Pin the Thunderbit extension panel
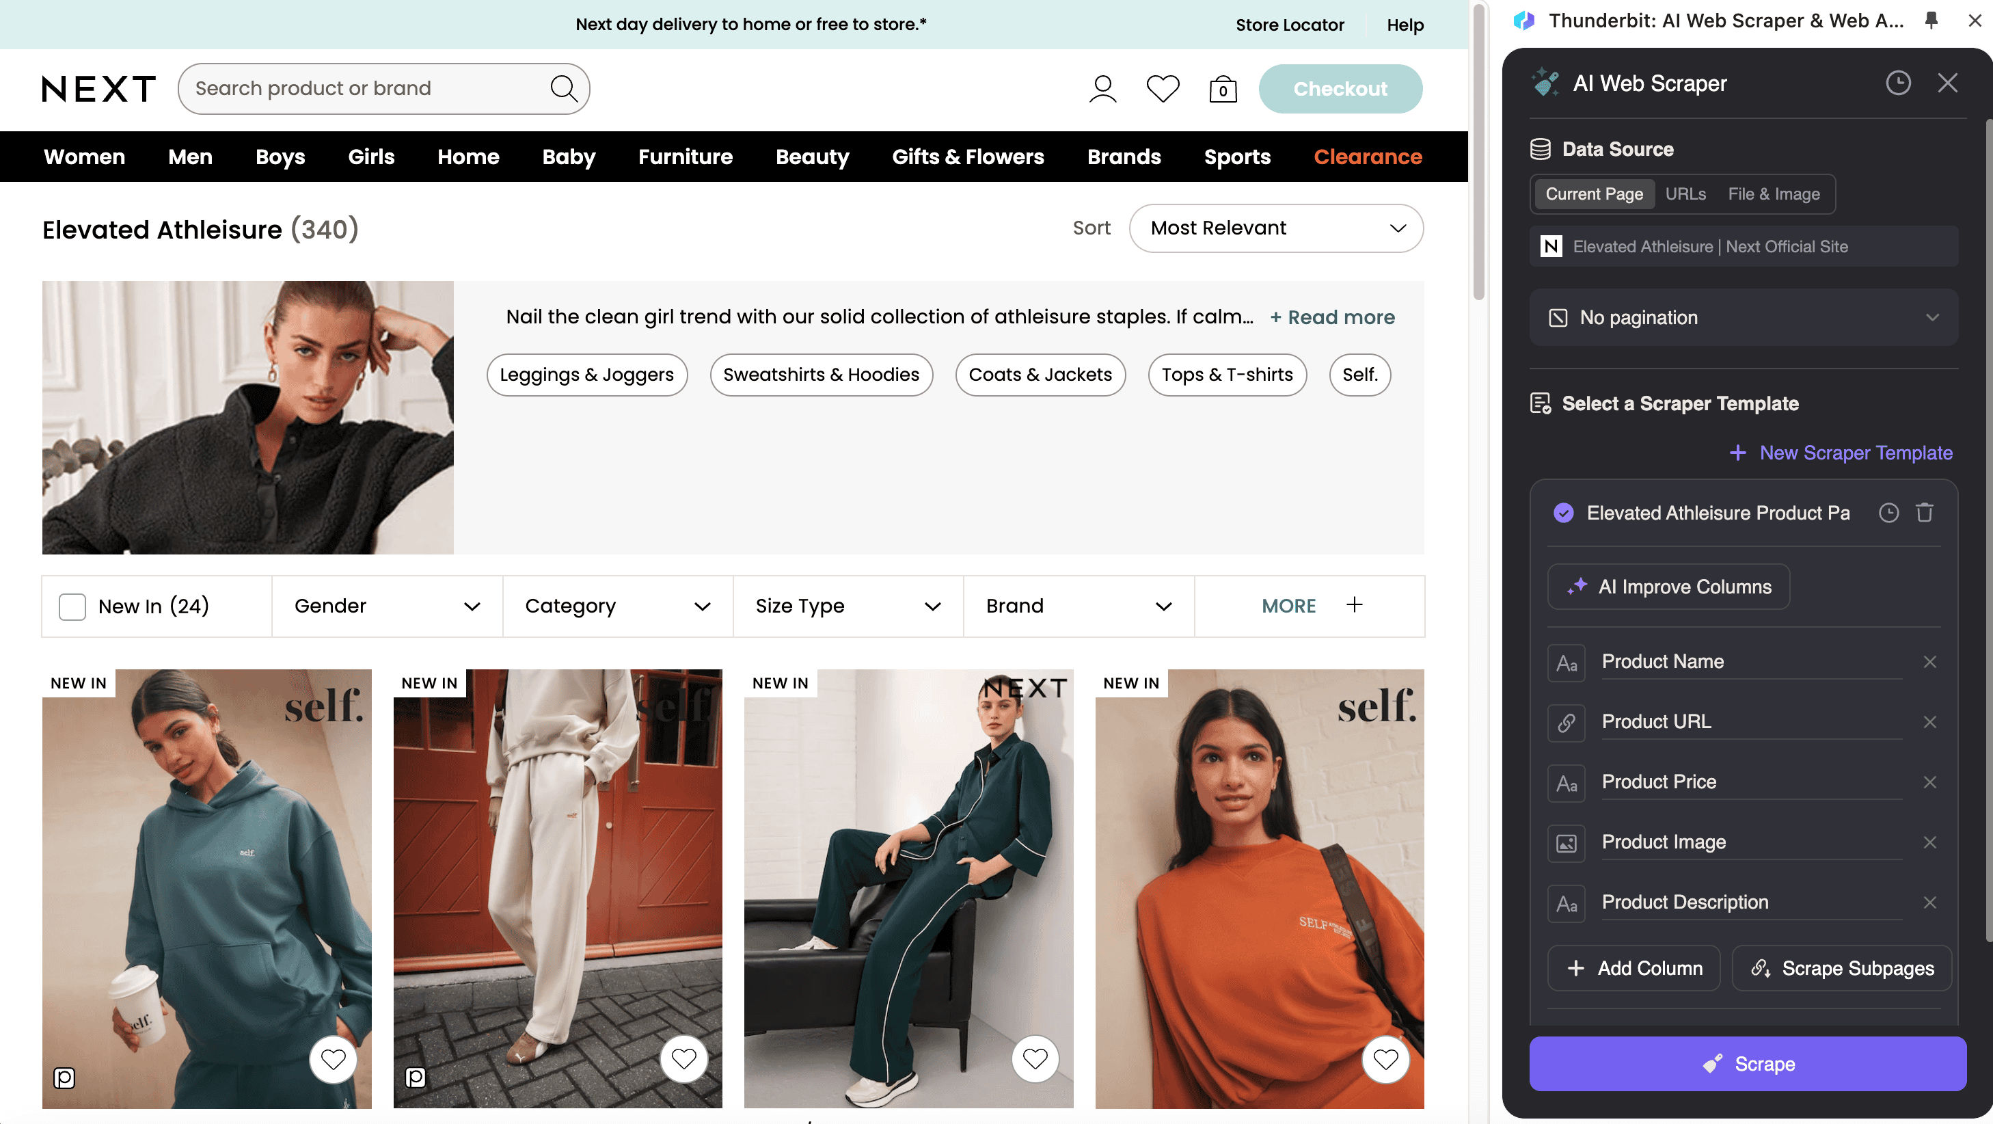The height and width of the screenshot is (1124, 1993). (1931, 21)
